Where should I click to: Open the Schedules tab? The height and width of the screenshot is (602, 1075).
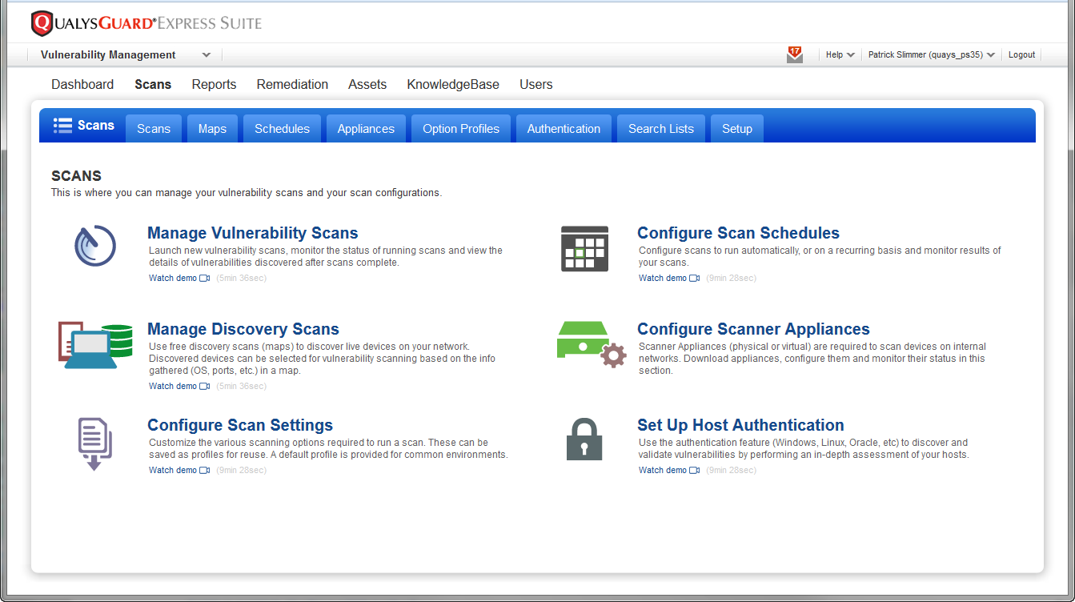point(282,129)
